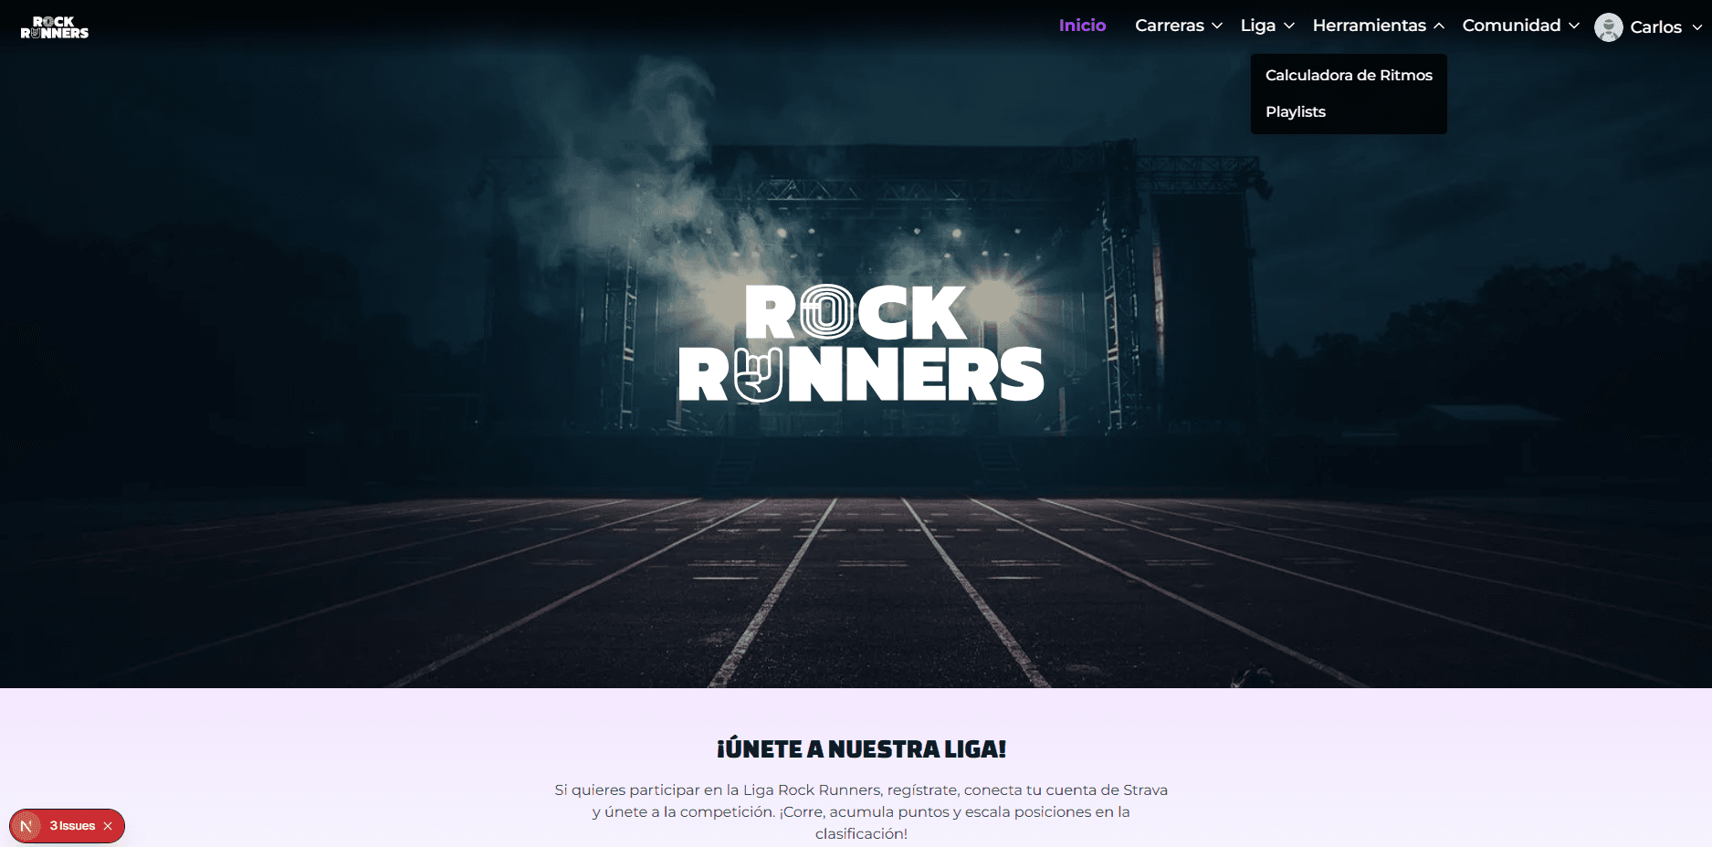The height and width of the screenshot is (847, 1712).
Task: Select Playlists in the Herramientas dropdown
Action: click(x=1295, y=111)
